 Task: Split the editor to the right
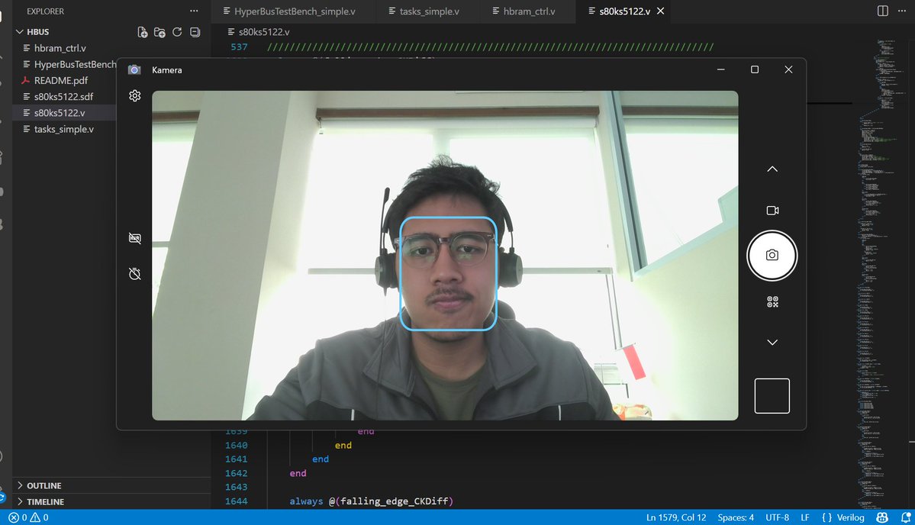[883, 11]
